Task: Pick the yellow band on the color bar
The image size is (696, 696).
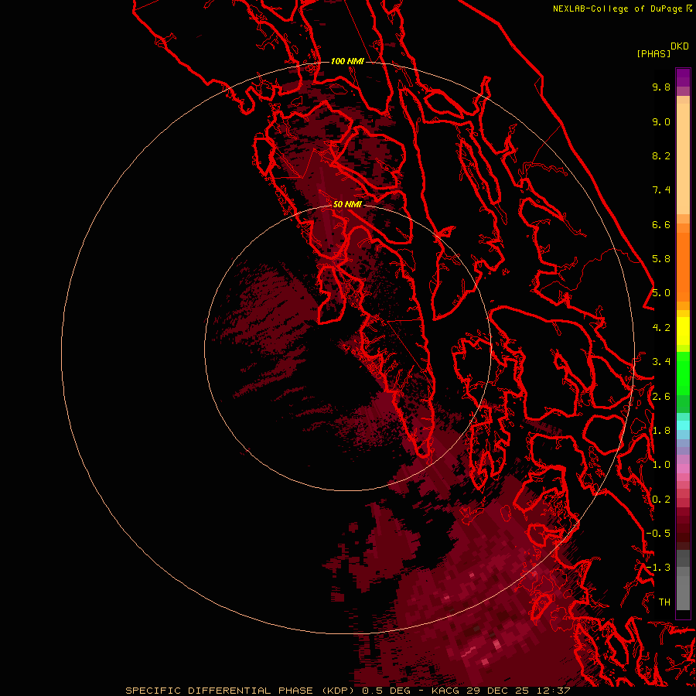Action: (683, 331)
